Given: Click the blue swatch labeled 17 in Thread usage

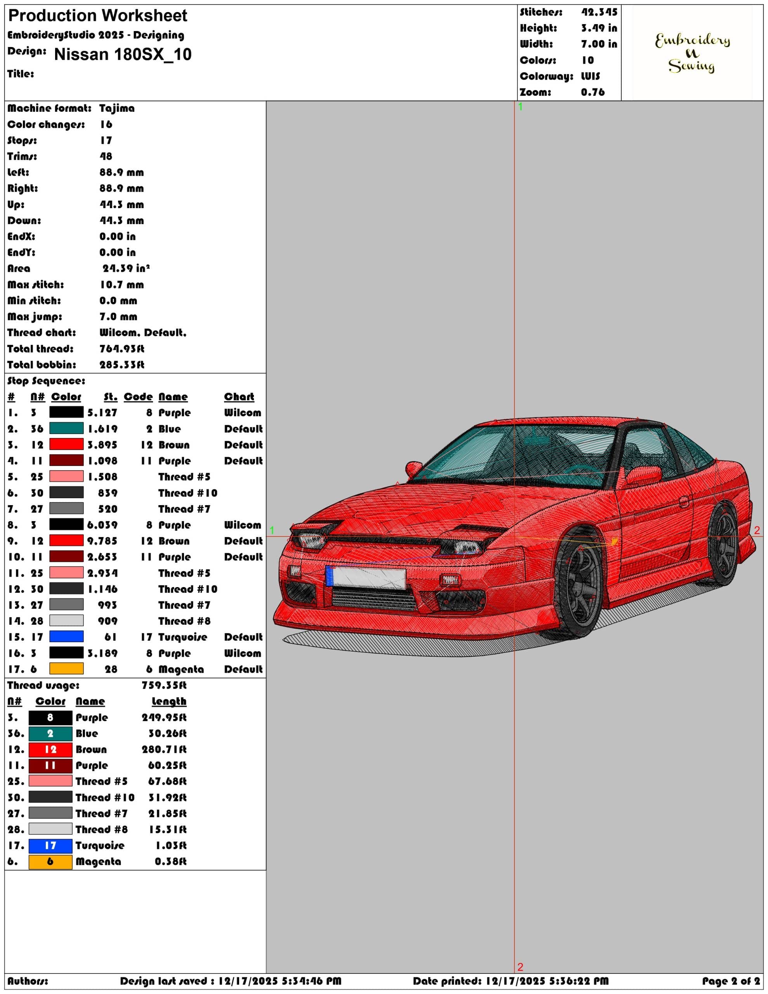Looking at the screenshot, I should (x=50, y=846).
